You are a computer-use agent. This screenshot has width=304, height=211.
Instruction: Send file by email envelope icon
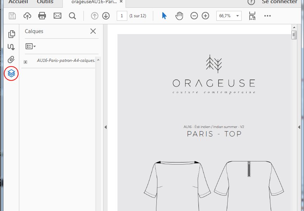pos(58,16)
